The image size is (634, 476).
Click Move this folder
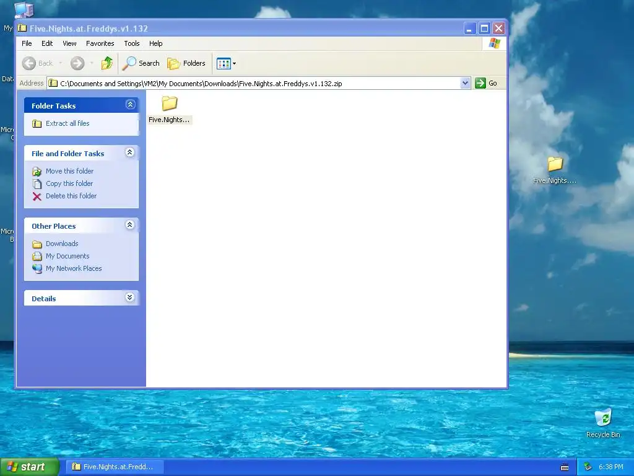tap(69, 171)
